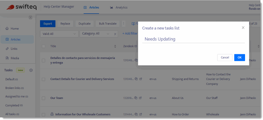Click the Tasks heading in sidebar
The width and height of the screenshot is (263, 120).
tap(8, 70)
